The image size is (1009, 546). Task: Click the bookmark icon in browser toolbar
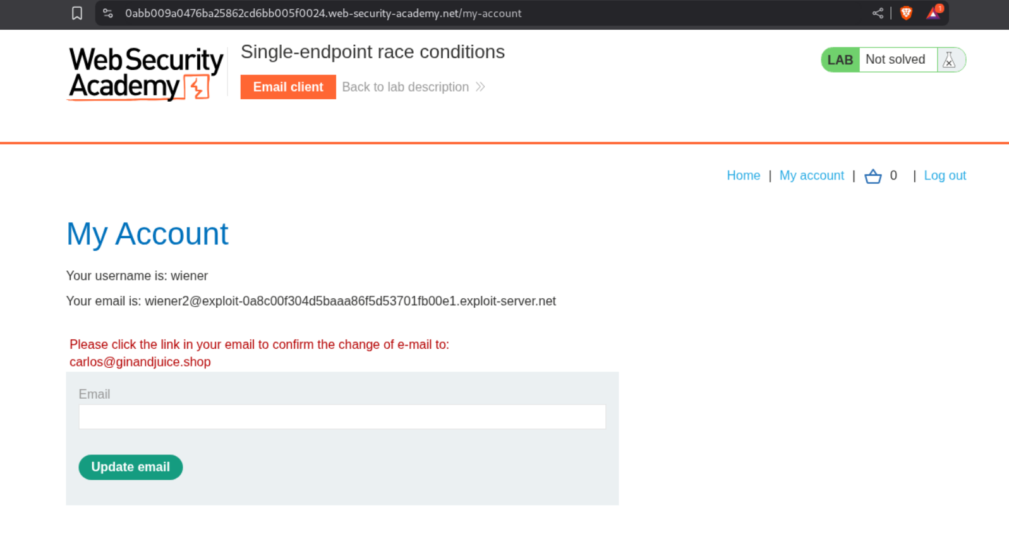[77, 13]
